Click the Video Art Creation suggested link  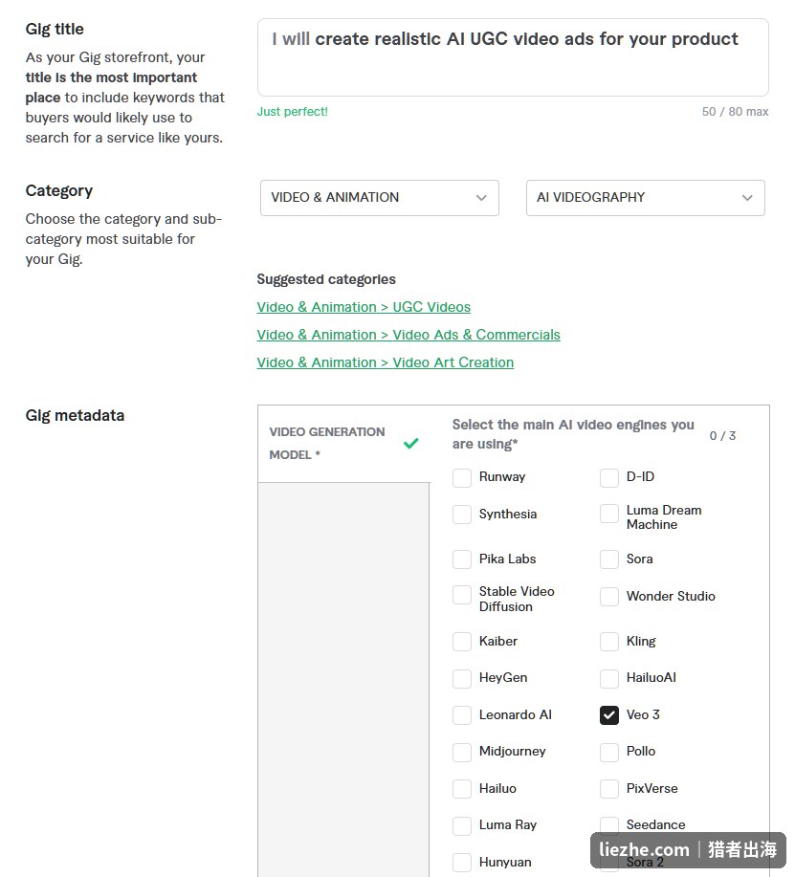pos(385,362)
